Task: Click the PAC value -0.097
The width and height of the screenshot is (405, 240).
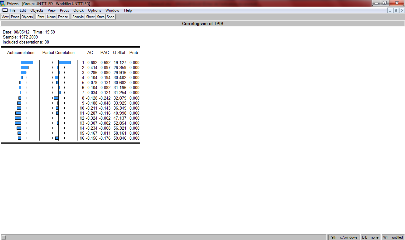Action: (x=105, y=68)
